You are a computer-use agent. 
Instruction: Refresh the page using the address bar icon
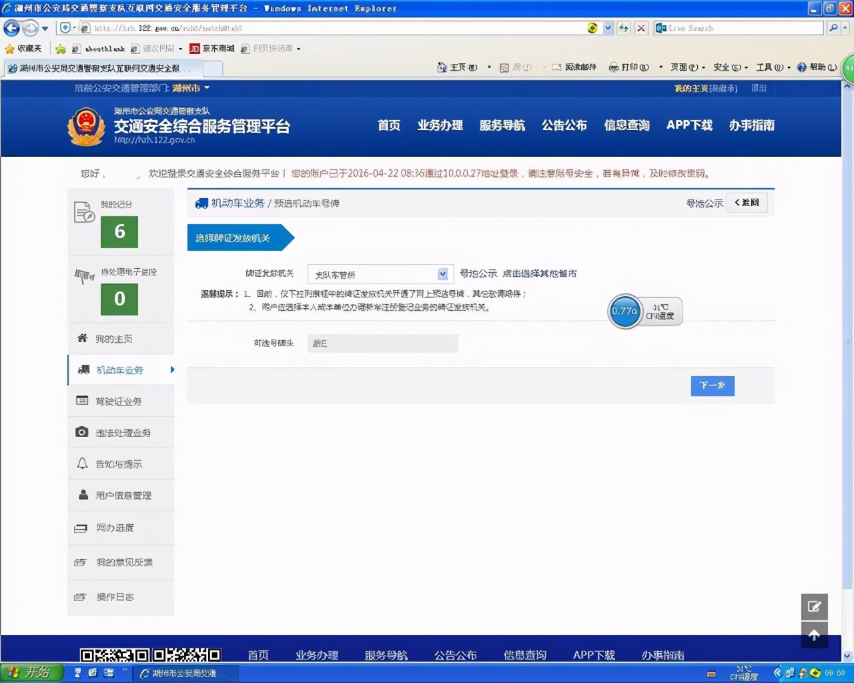(624, 28)
